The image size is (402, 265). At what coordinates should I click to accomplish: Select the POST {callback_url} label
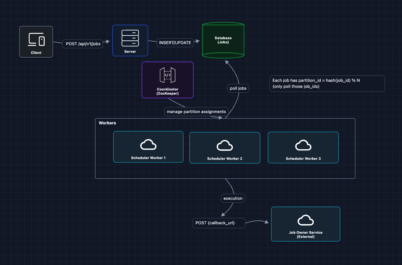click(215, 223)
